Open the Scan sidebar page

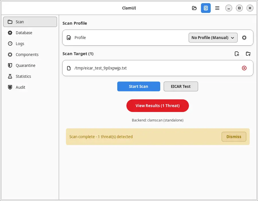[30, 22]
